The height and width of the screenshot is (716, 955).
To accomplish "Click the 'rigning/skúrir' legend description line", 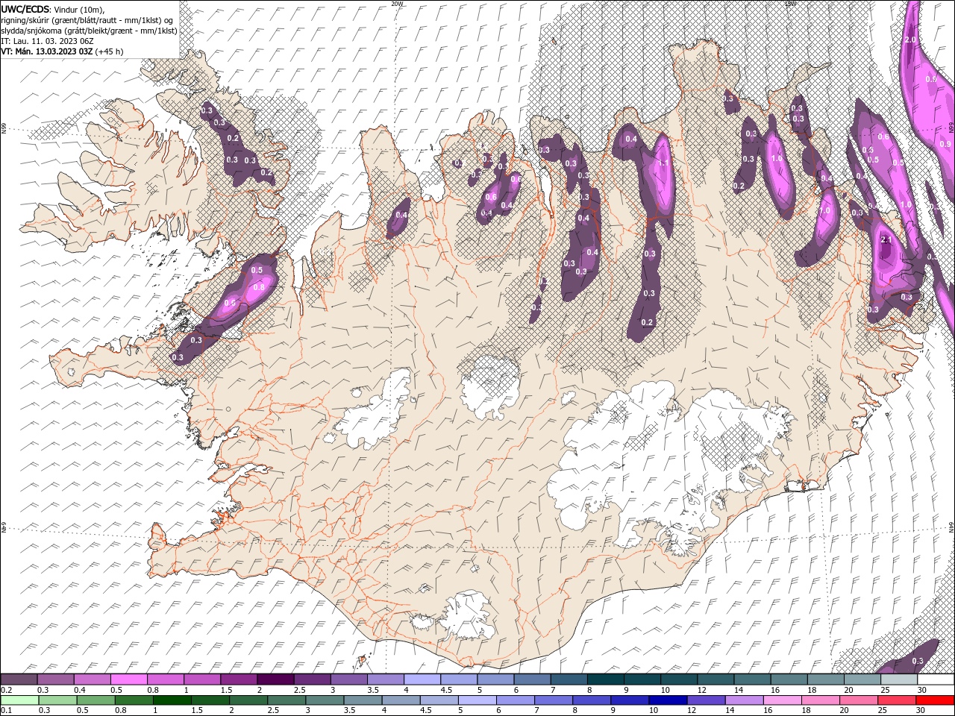I will (87, 20).
